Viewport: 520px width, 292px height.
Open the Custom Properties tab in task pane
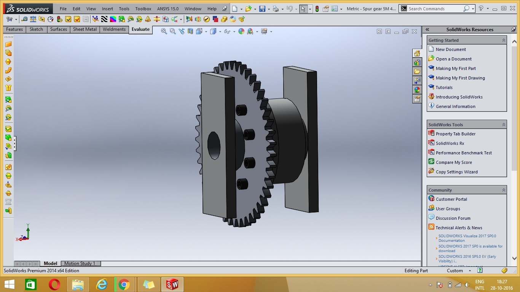[417, 99]
